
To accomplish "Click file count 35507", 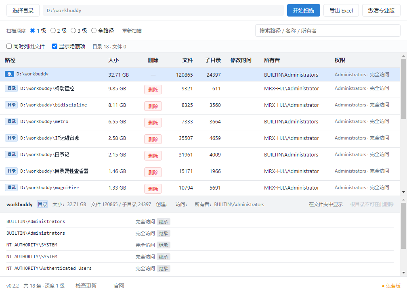I will tap(186, 138).
